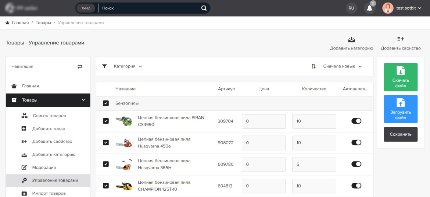Click quantity field for CHAMPION 125T-10

314,186
